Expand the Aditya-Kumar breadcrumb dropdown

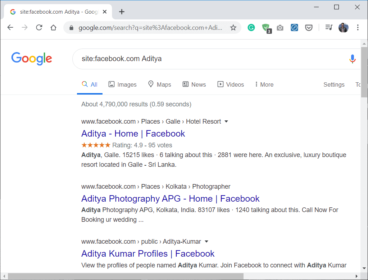coord(206,241)
